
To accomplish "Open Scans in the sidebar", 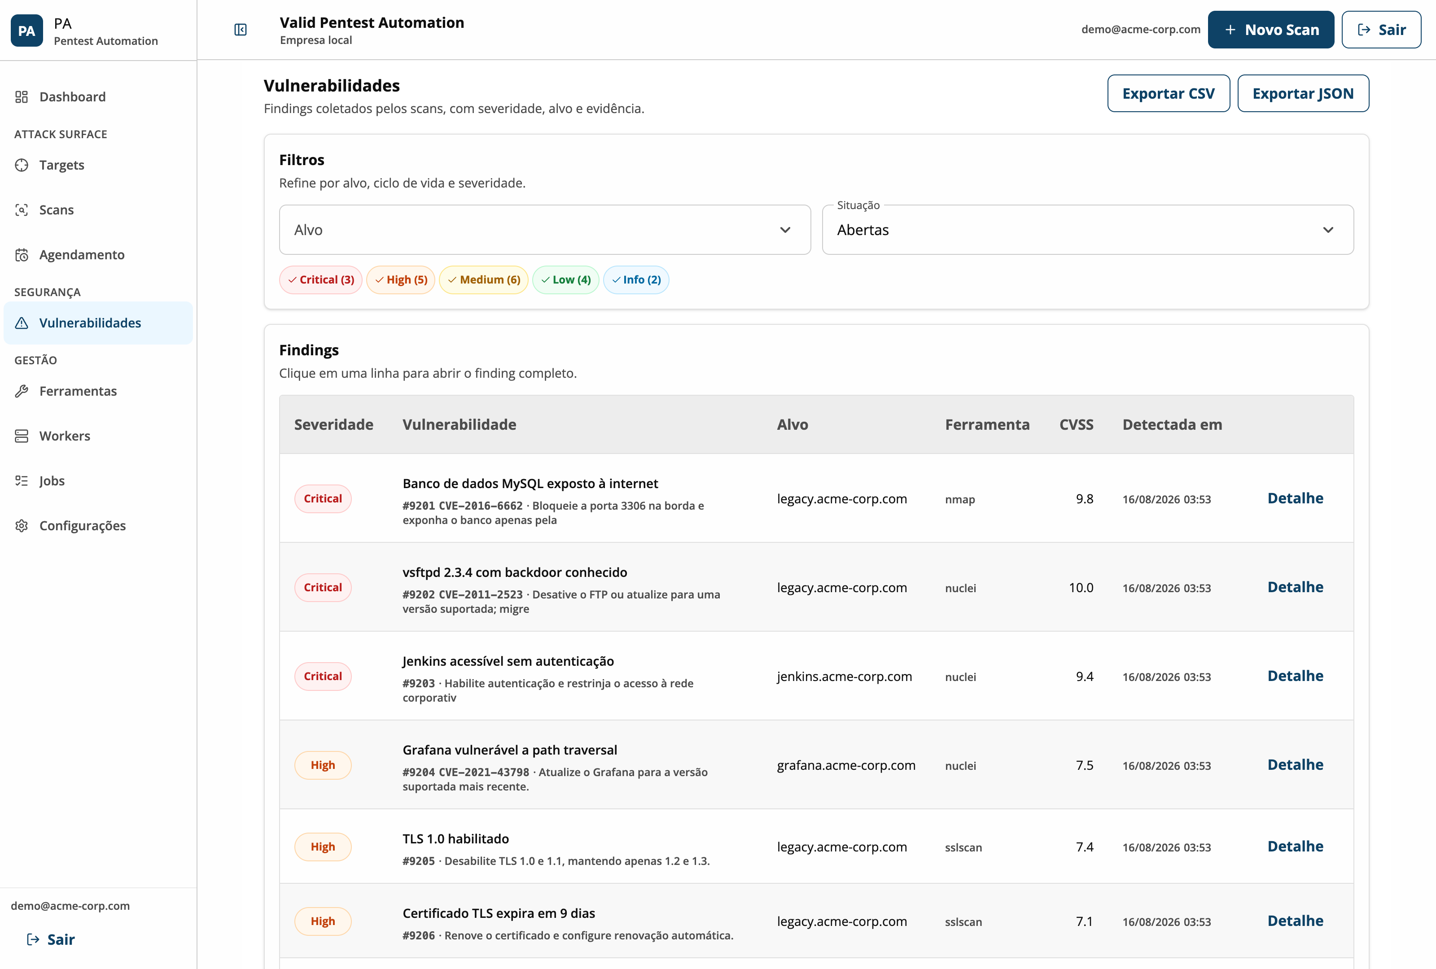I will [x=98, y=210].
